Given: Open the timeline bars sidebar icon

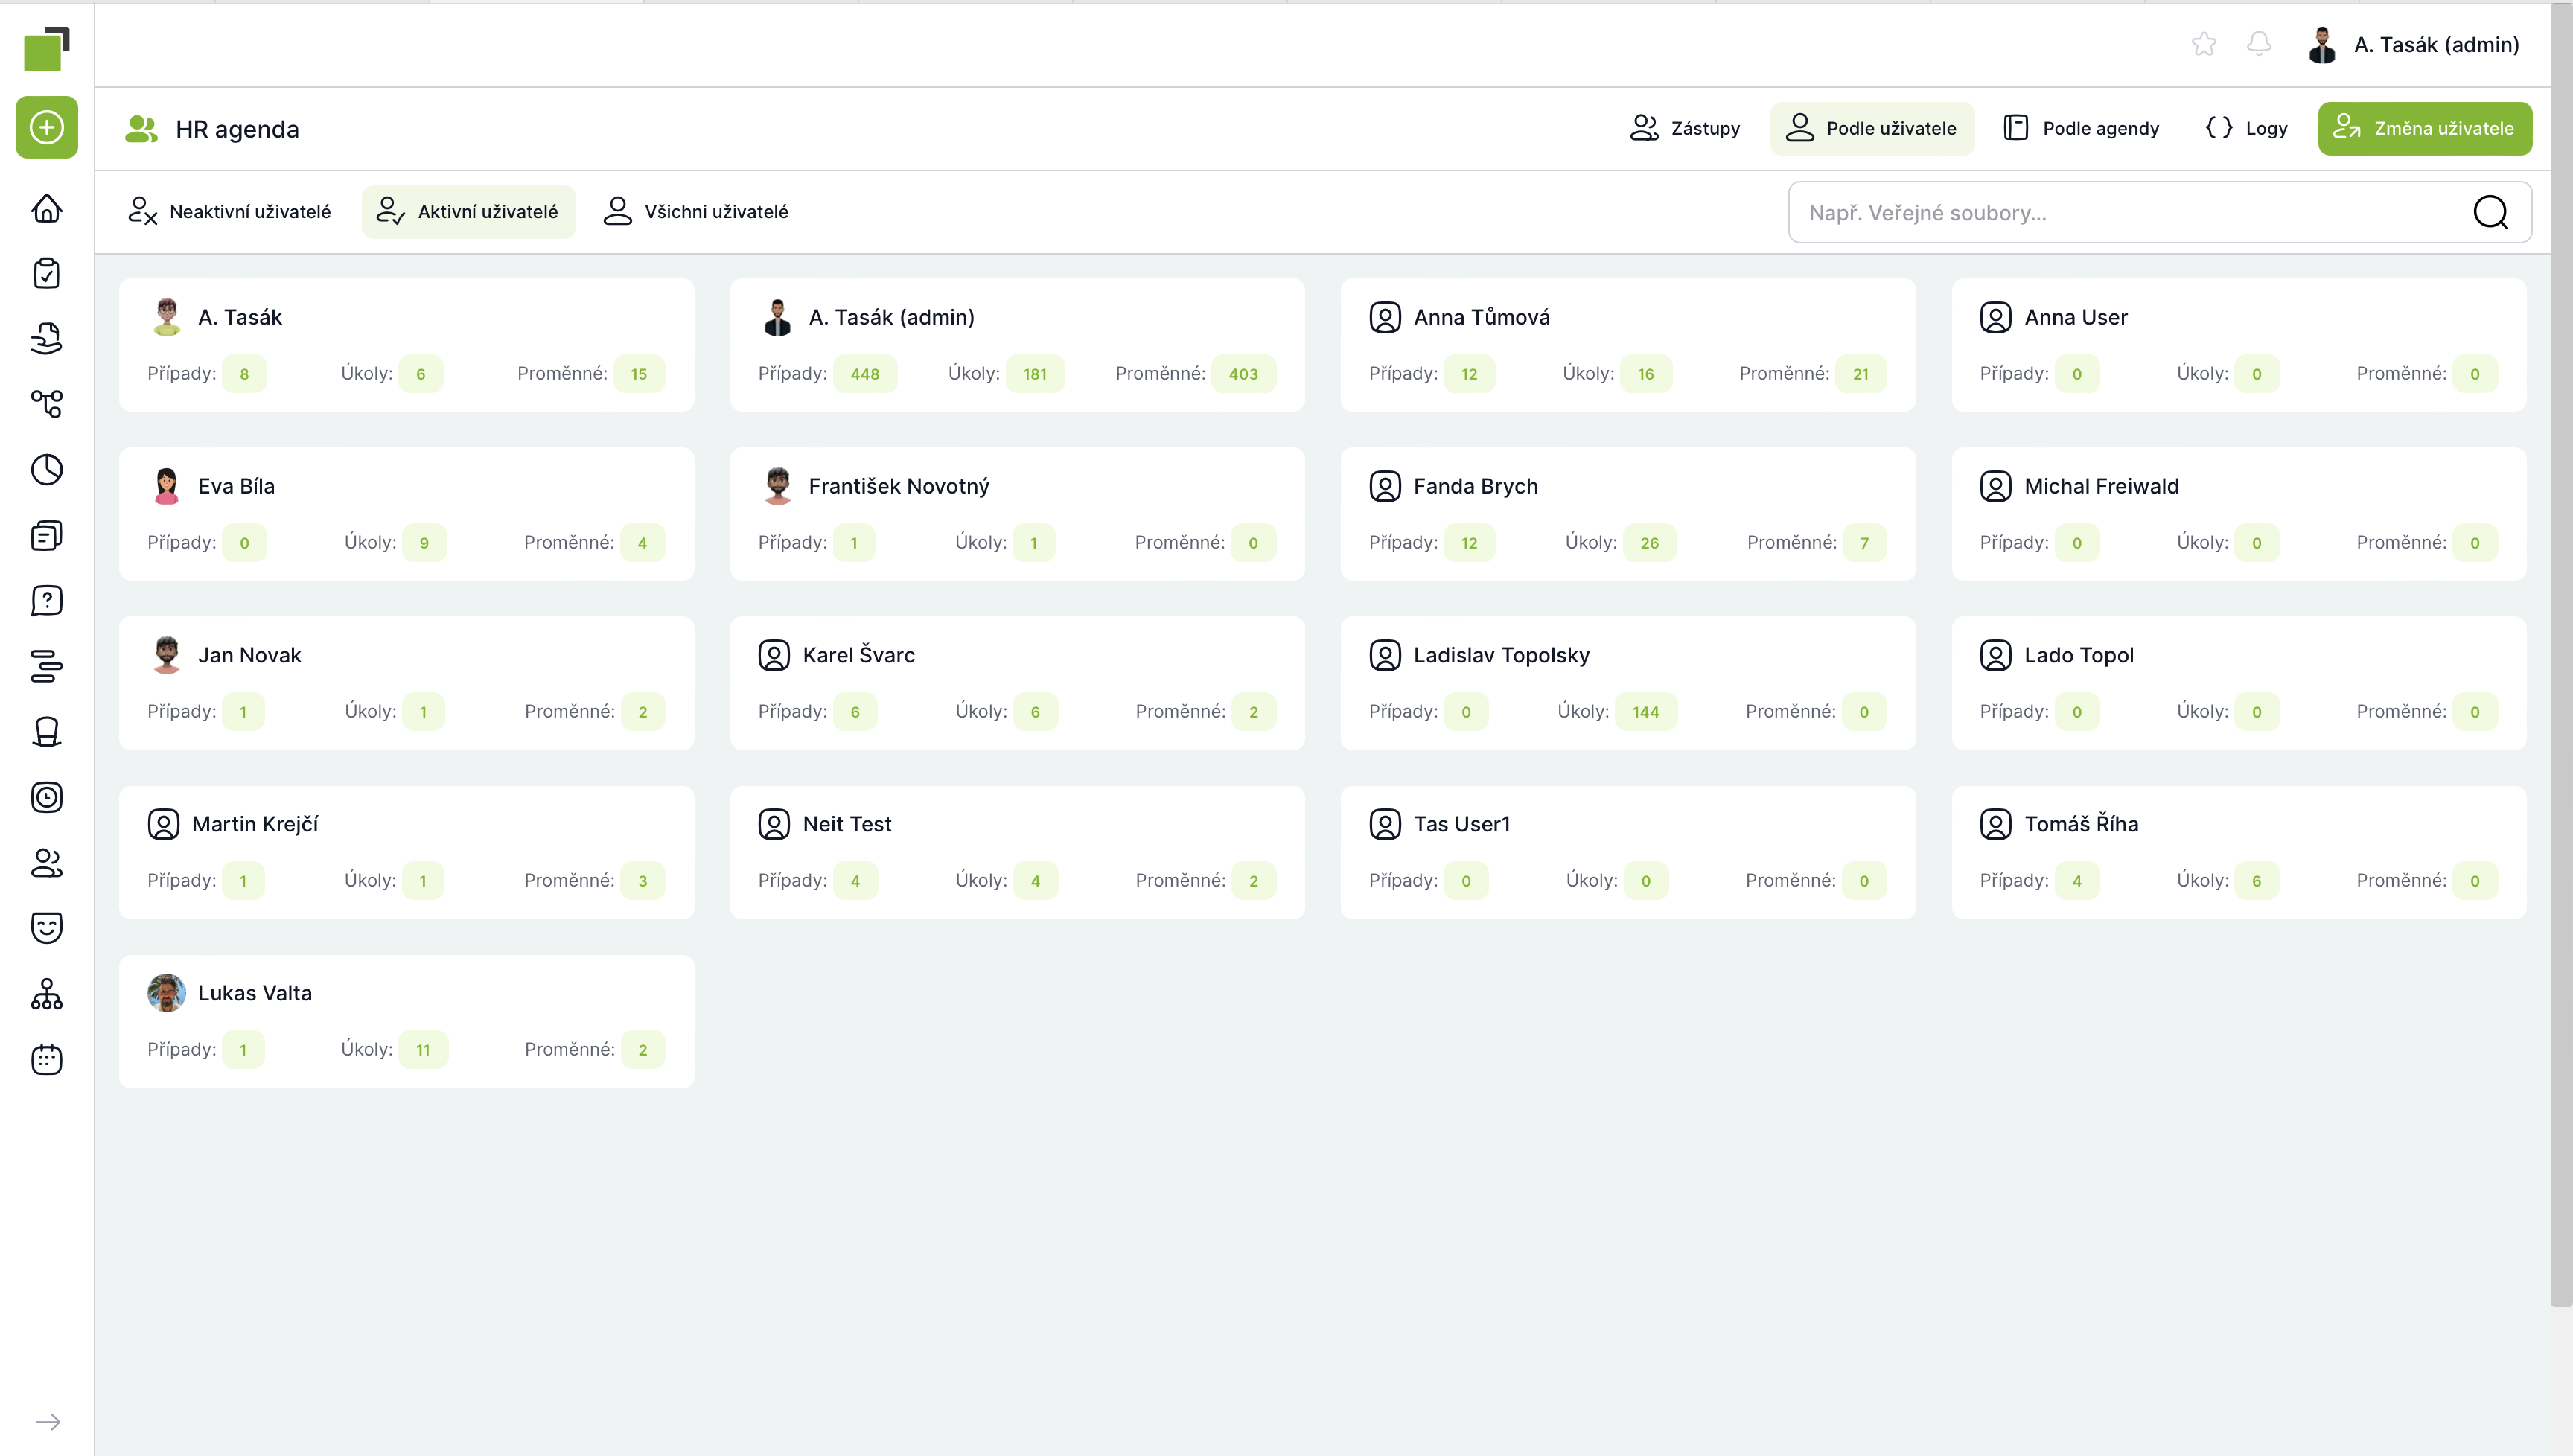Looking at the screenshot, I should coord(46,666).
